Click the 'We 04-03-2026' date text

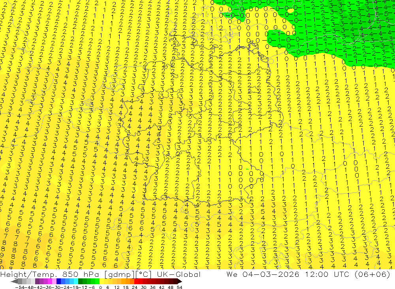tap(263, 274)
